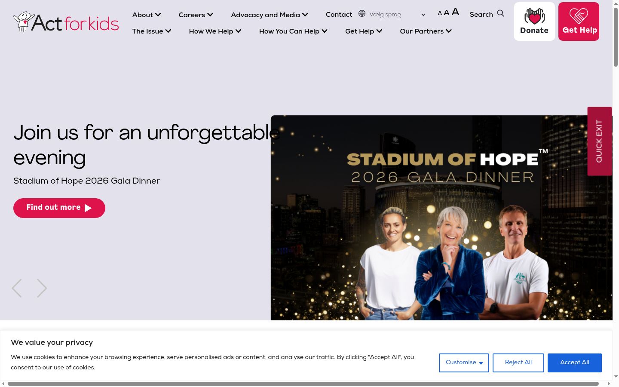Open the Contact page
Screen dimensions: 619x387
[339, 15]
